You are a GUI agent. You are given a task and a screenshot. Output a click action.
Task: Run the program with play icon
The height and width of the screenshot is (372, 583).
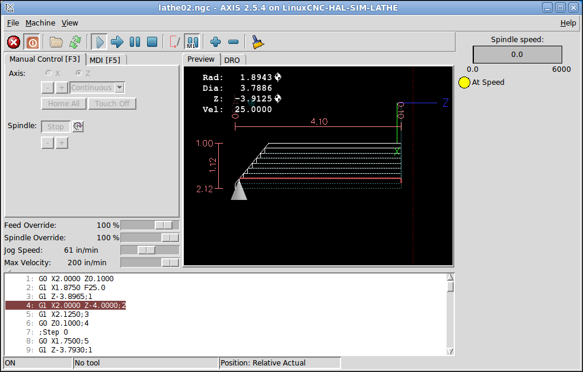[x=99, y=42]
